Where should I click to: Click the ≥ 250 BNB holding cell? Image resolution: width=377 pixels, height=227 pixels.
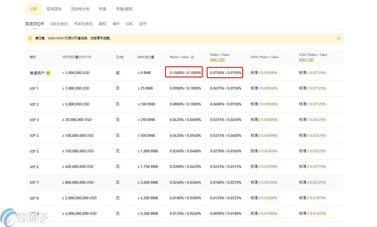[x=146, y=120]
